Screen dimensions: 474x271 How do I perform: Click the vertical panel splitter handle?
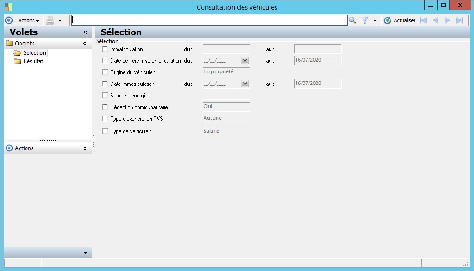click(x=93, y=142)
